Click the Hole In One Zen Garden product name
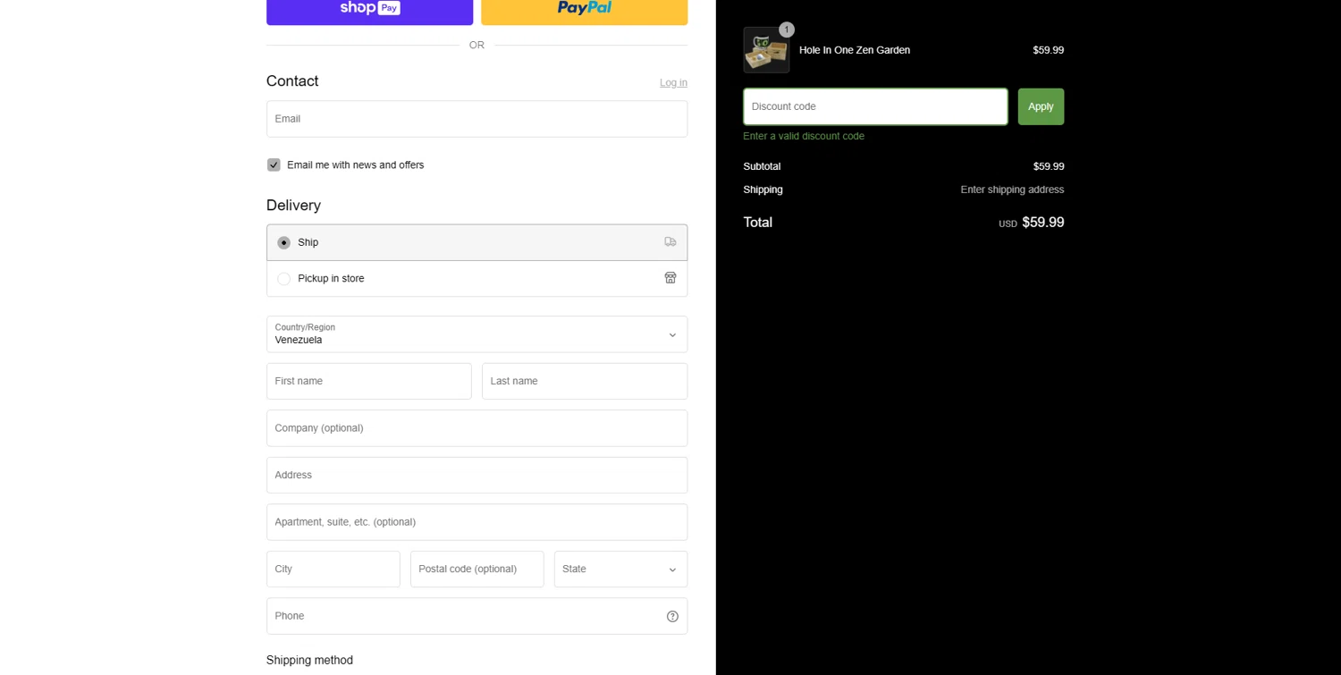Screen dimensions: 1341x675 tap(855, 50)
